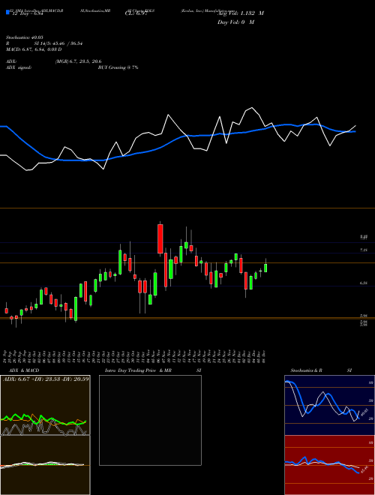Click the 12 Day = 6.84 SMA label
375x495 pixels.
coord(28,13)
